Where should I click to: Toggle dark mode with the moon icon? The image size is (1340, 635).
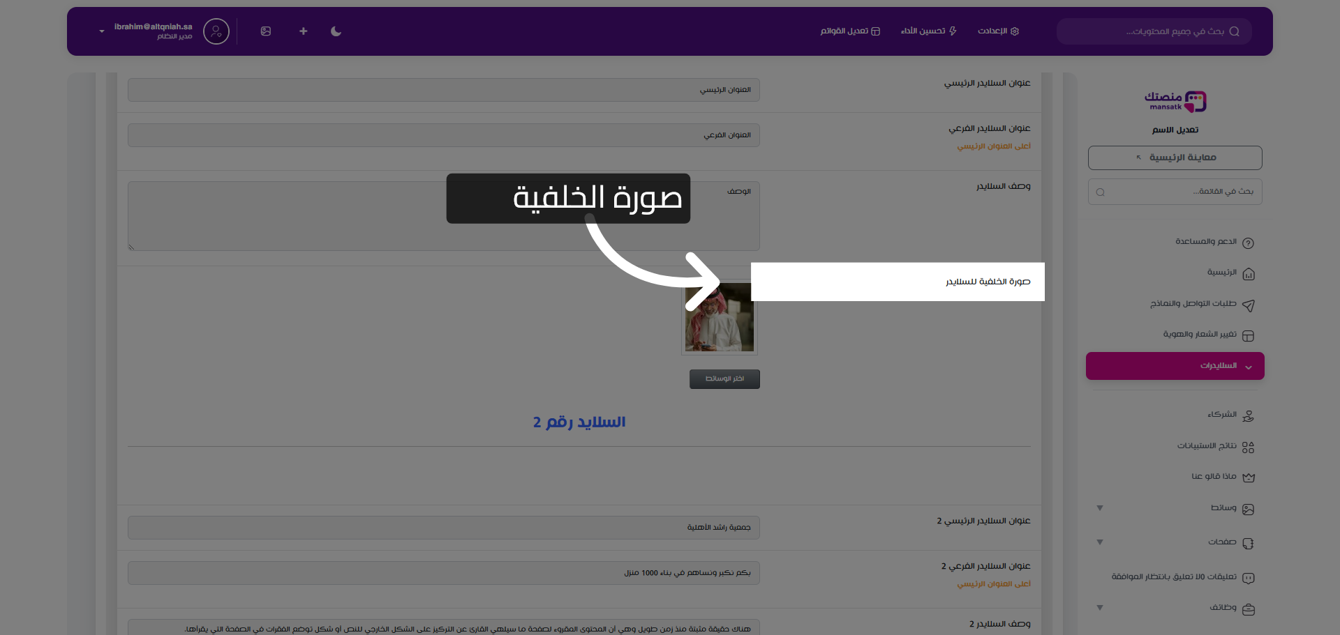point(336,31)
